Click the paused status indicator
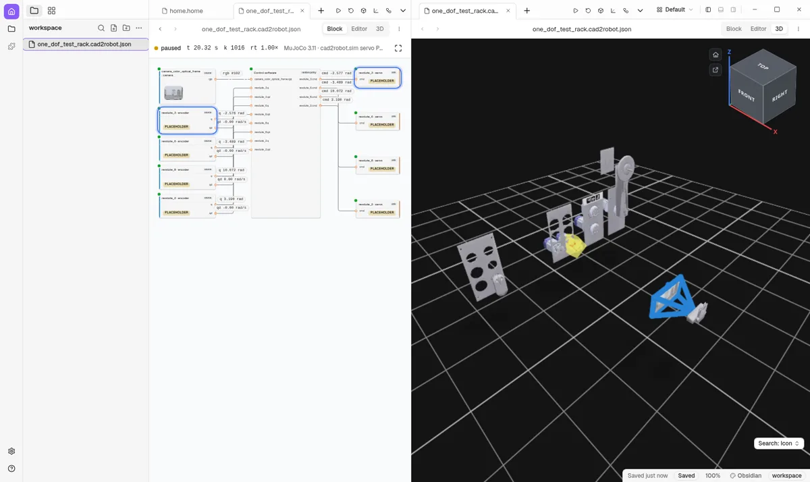The image size is (810, 482). 167,48
